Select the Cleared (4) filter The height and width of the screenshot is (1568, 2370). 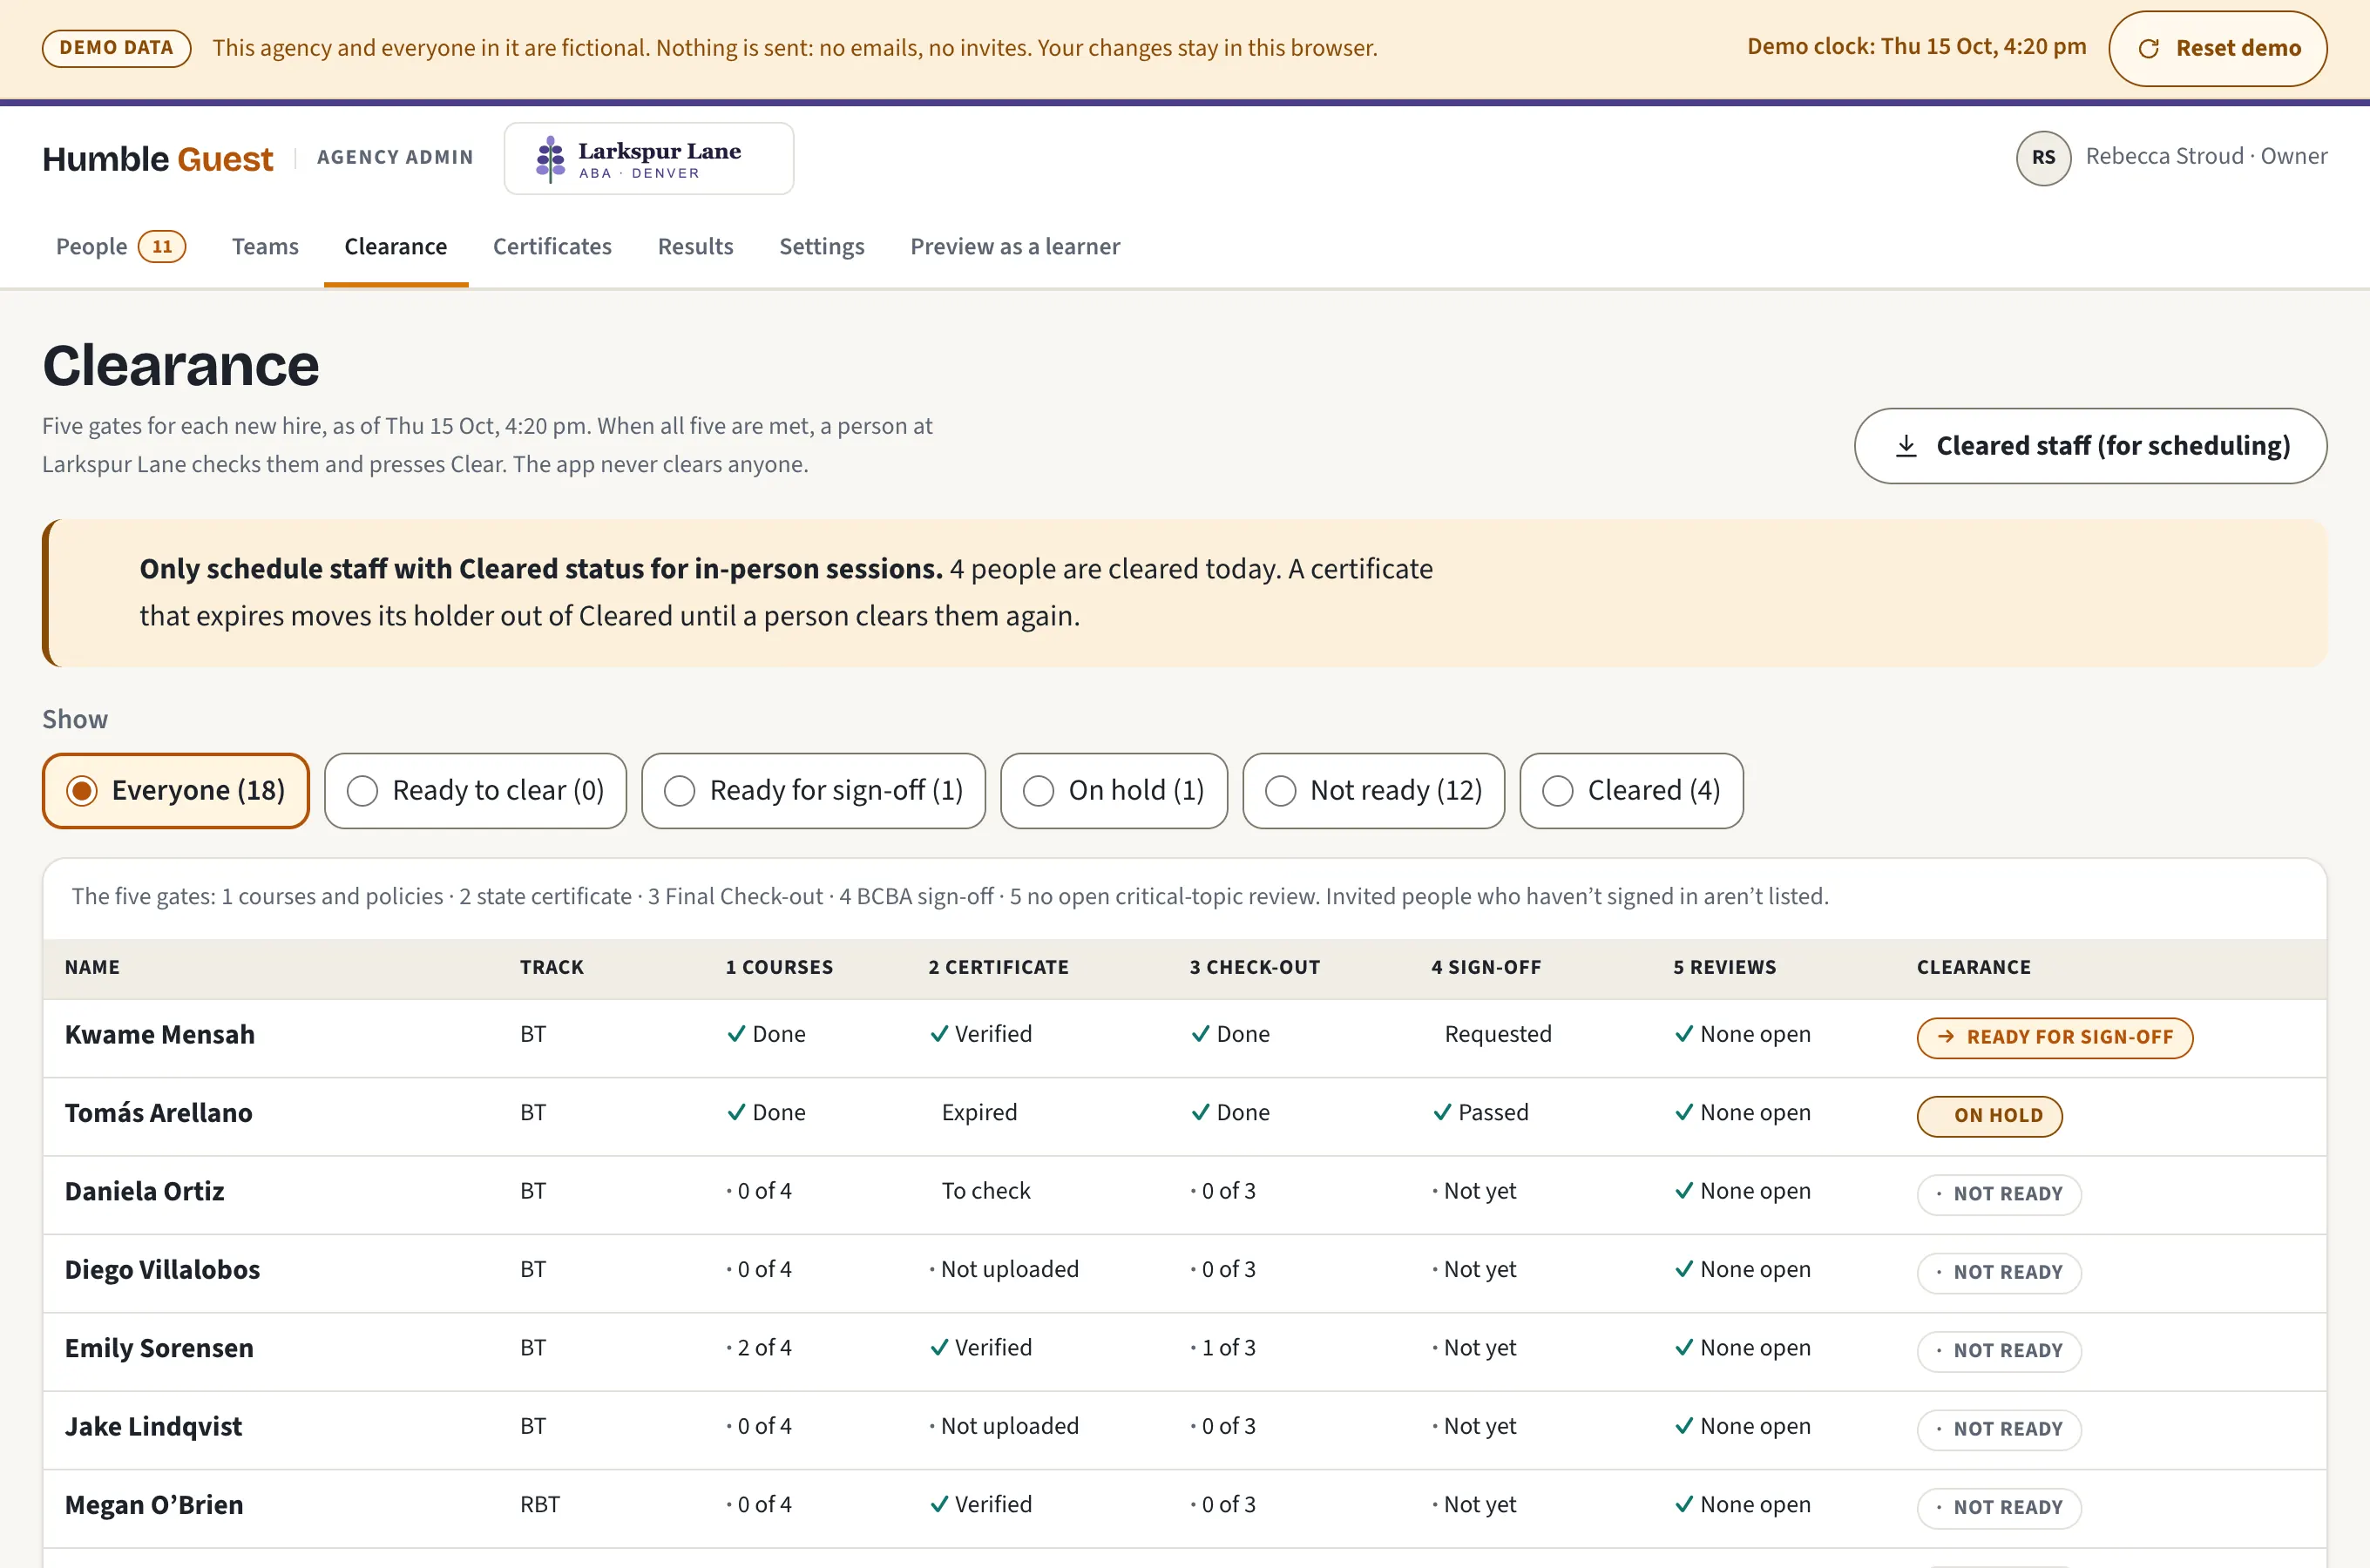click(x=1631, y=791)
